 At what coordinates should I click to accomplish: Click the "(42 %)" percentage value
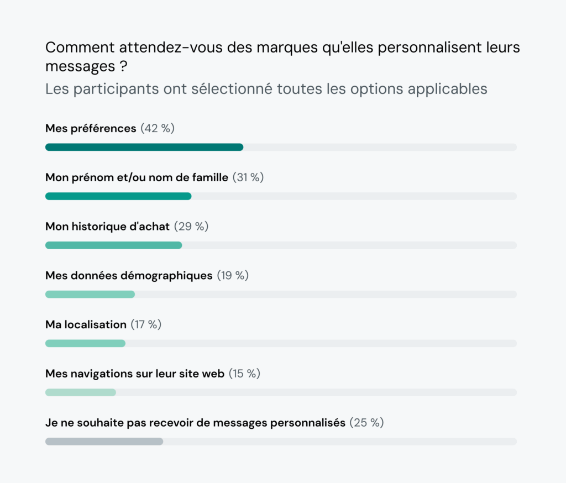[158, 129]
